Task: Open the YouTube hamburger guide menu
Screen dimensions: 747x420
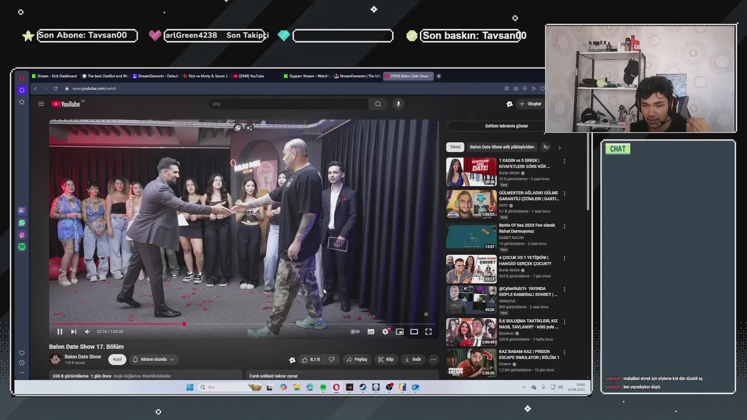Action: (41, 104)
